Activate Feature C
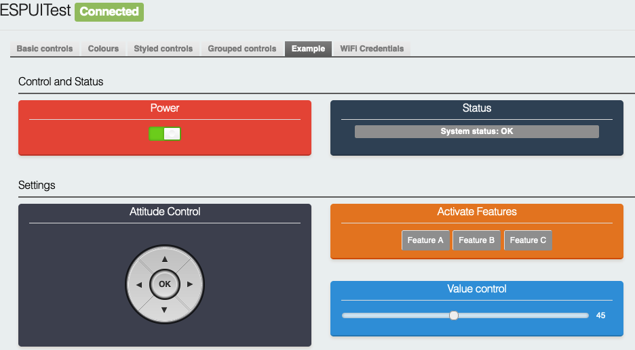 pyautogui.click(x=528, y=240)
